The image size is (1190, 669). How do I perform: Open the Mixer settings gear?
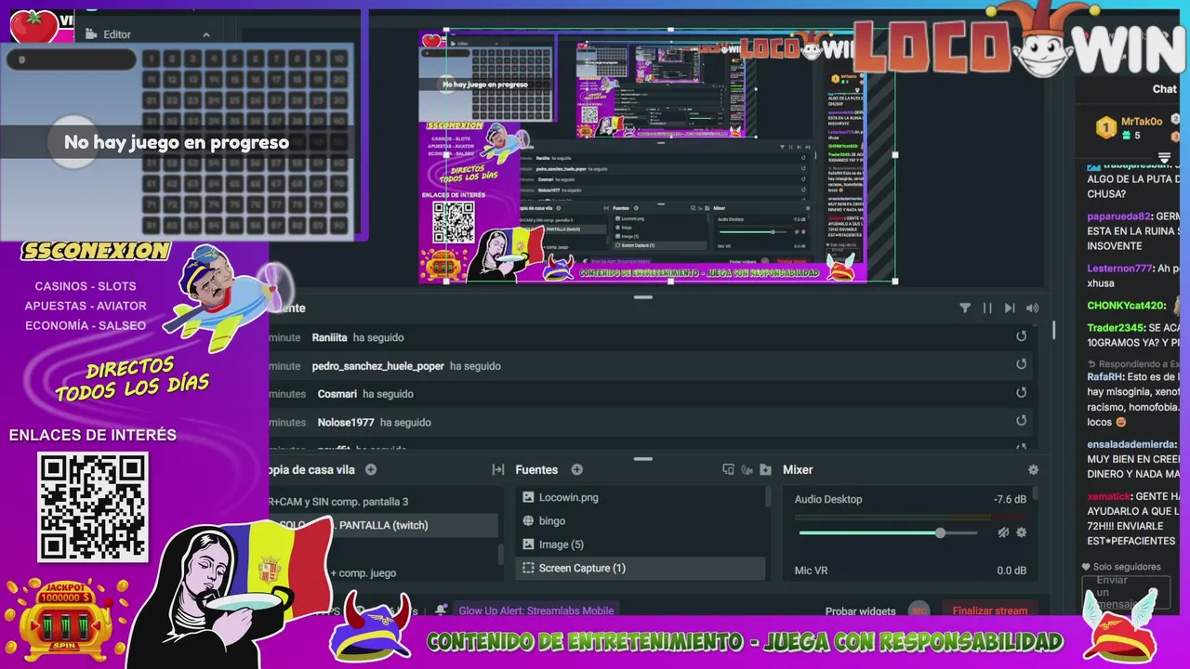coord(1033,470)
